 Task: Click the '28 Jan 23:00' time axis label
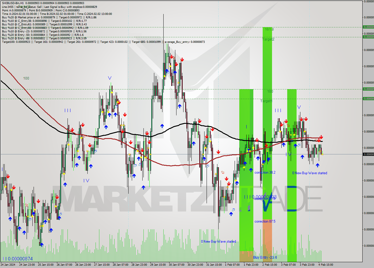tap(139, 265)
